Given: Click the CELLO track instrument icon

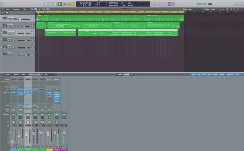Looking at the screenshot, I should [5, 40].
